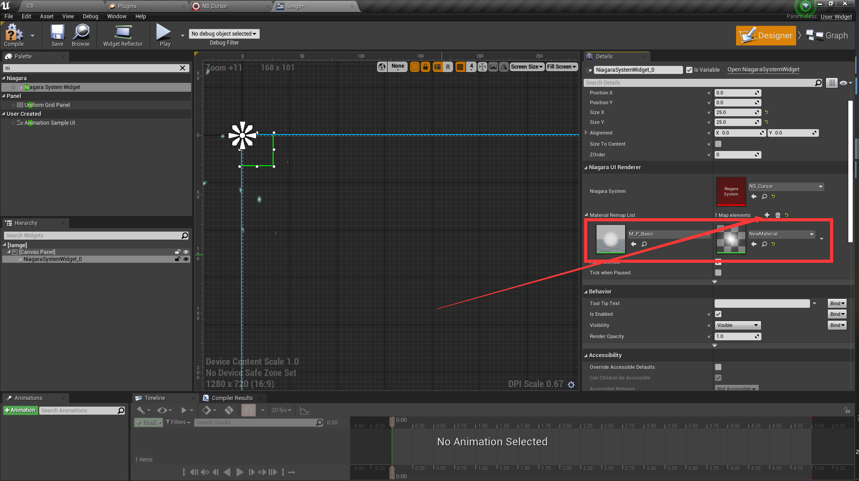Screen dimensions: 859x481
Task: Click the localization globe icon near None
Action: pos(382,66)
